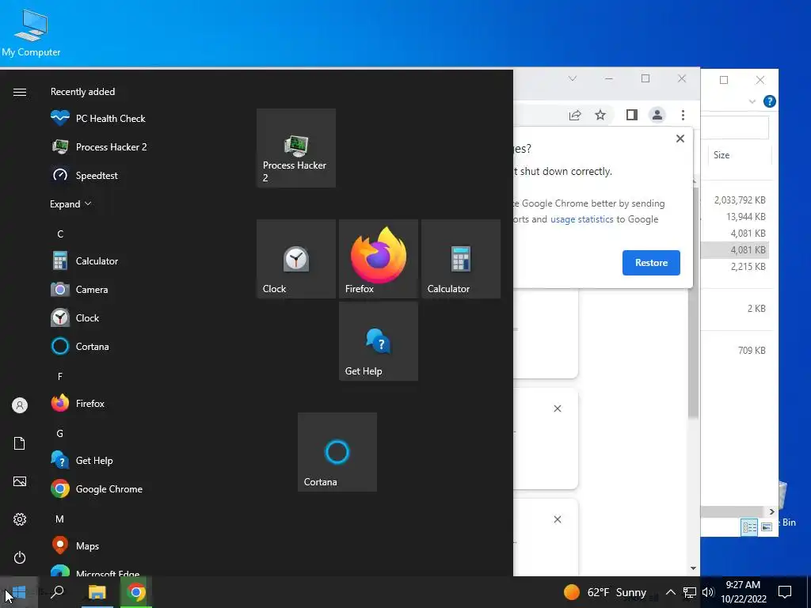The width and height of the screenshot is (811, 608).
Task: Click the Get Help pinned tile
Action: click(378, 341)
